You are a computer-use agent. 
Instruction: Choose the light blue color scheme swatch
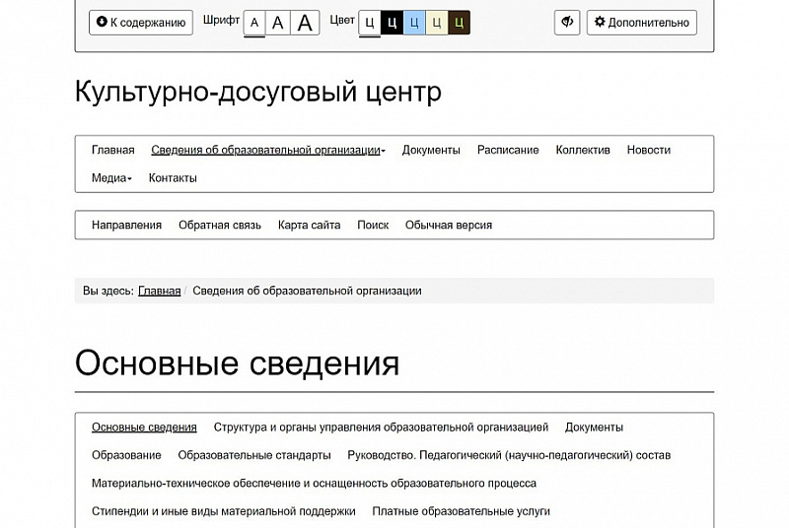(414, 23)
